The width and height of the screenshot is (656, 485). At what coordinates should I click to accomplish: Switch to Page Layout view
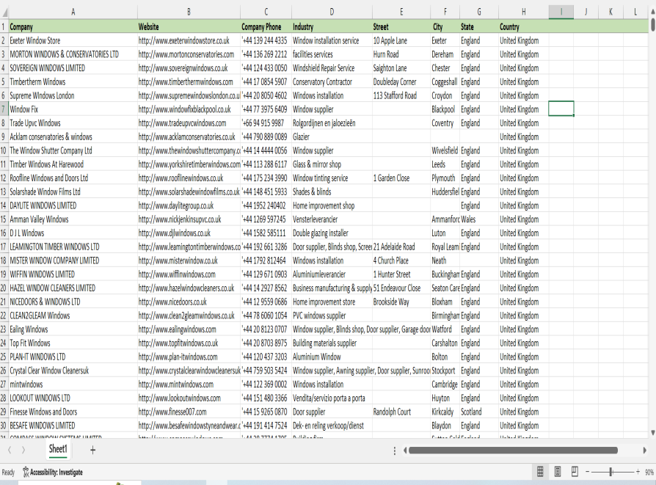(557, 472)
